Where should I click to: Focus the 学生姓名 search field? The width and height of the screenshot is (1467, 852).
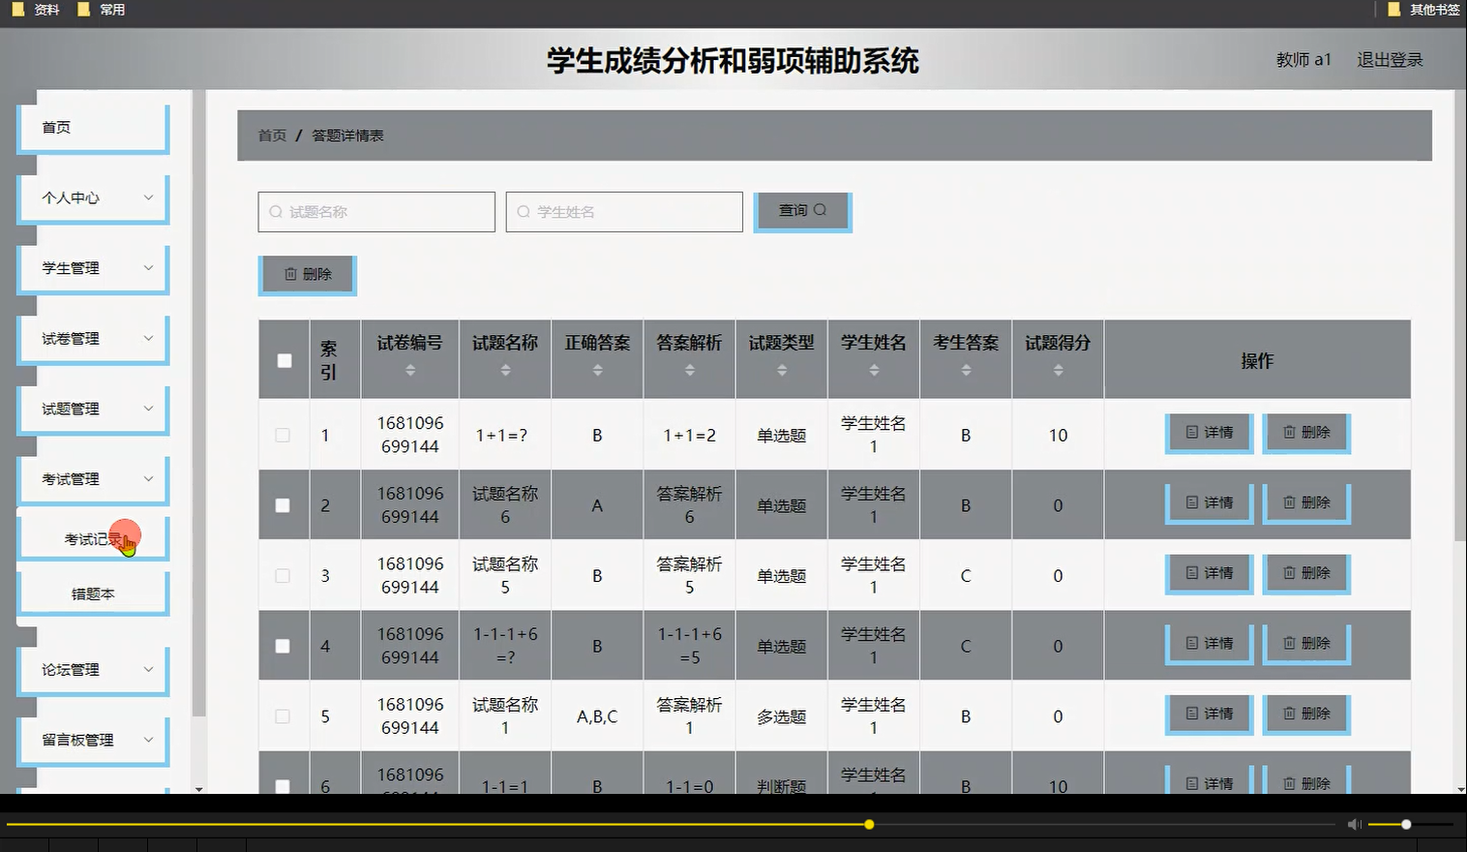624,211
